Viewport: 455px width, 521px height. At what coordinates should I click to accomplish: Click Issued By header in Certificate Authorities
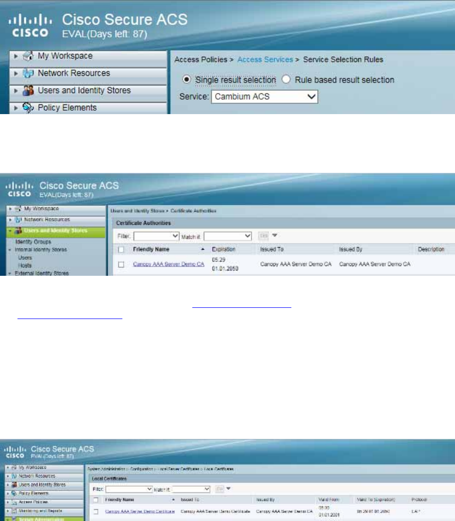click(351, 249)
